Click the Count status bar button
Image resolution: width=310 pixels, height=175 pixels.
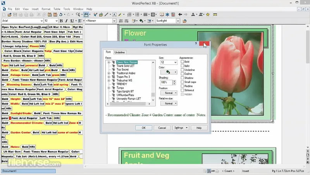pos(228,171)
